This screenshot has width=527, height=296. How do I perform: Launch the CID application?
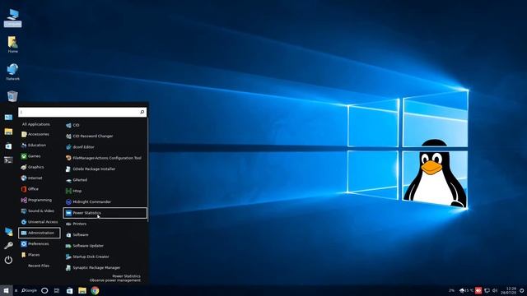pyautogui.click(x=72, y=125)
